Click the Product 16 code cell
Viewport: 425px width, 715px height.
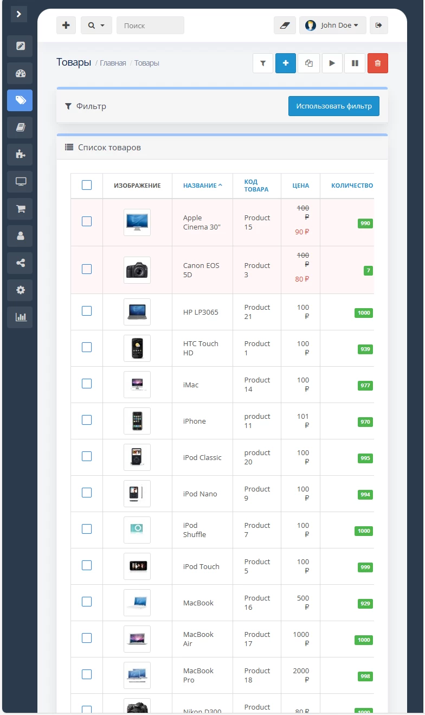[x=257, y=603]
